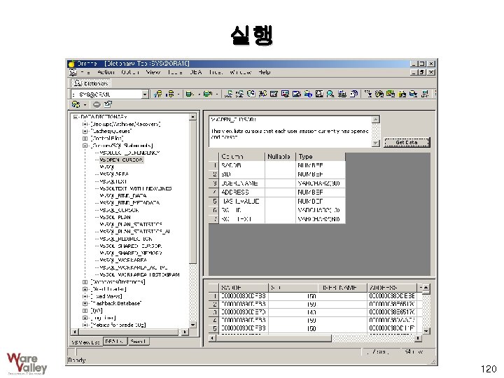The image size is (504, 378).
Task: Open the dropdown arrow beside yellow people icon
Action: click(85, 105)
